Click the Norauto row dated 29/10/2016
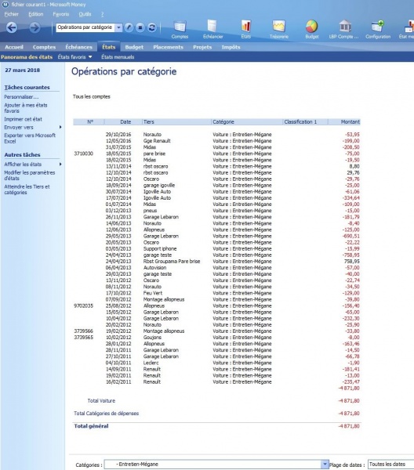The height and width of the screenshot is (470, 414). (216, 134)
